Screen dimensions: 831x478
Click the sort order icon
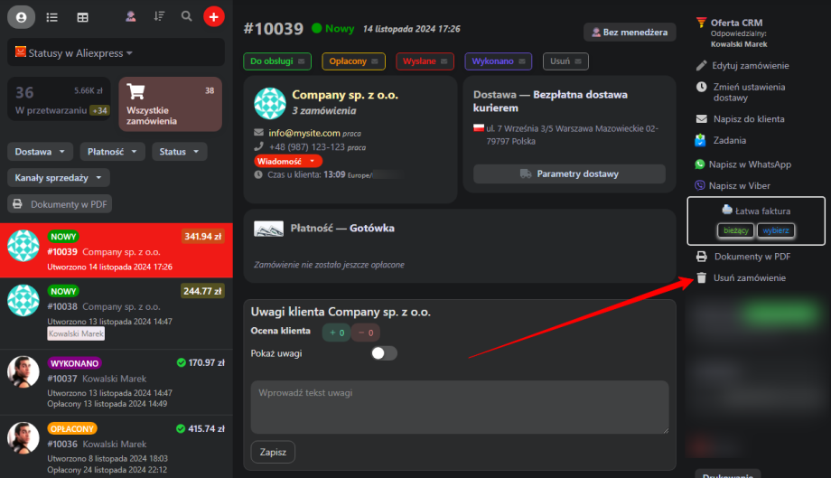[159, 16]
